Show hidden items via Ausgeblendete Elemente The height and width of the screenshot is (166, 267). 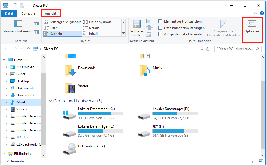tap(160, 34)
